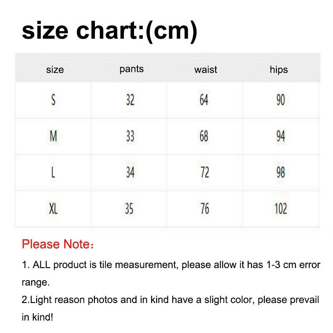Image resolution: width=333 pixels, height=333 pixels.
Task: Select the S size row label
Action: click(53, 100)
